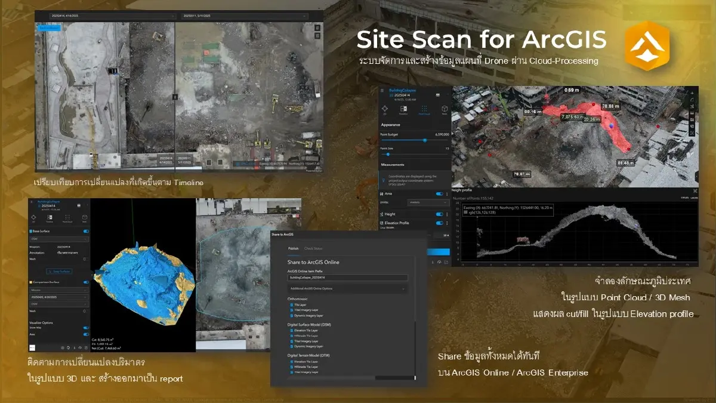The image size is (716, 403).
Task: Disable the Base Surface toggle
Action: (x=85, y=231)
